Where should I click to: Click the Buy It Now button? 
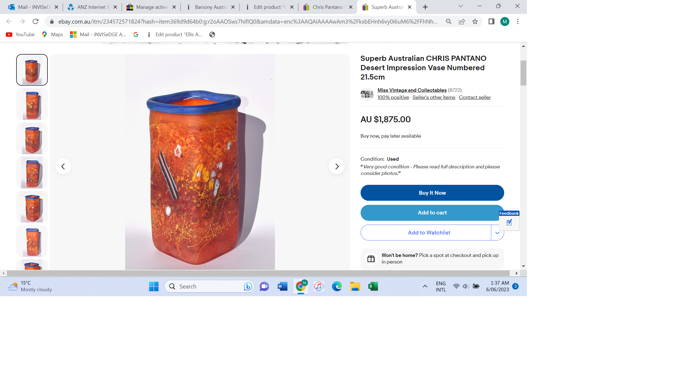pos(432,193)
